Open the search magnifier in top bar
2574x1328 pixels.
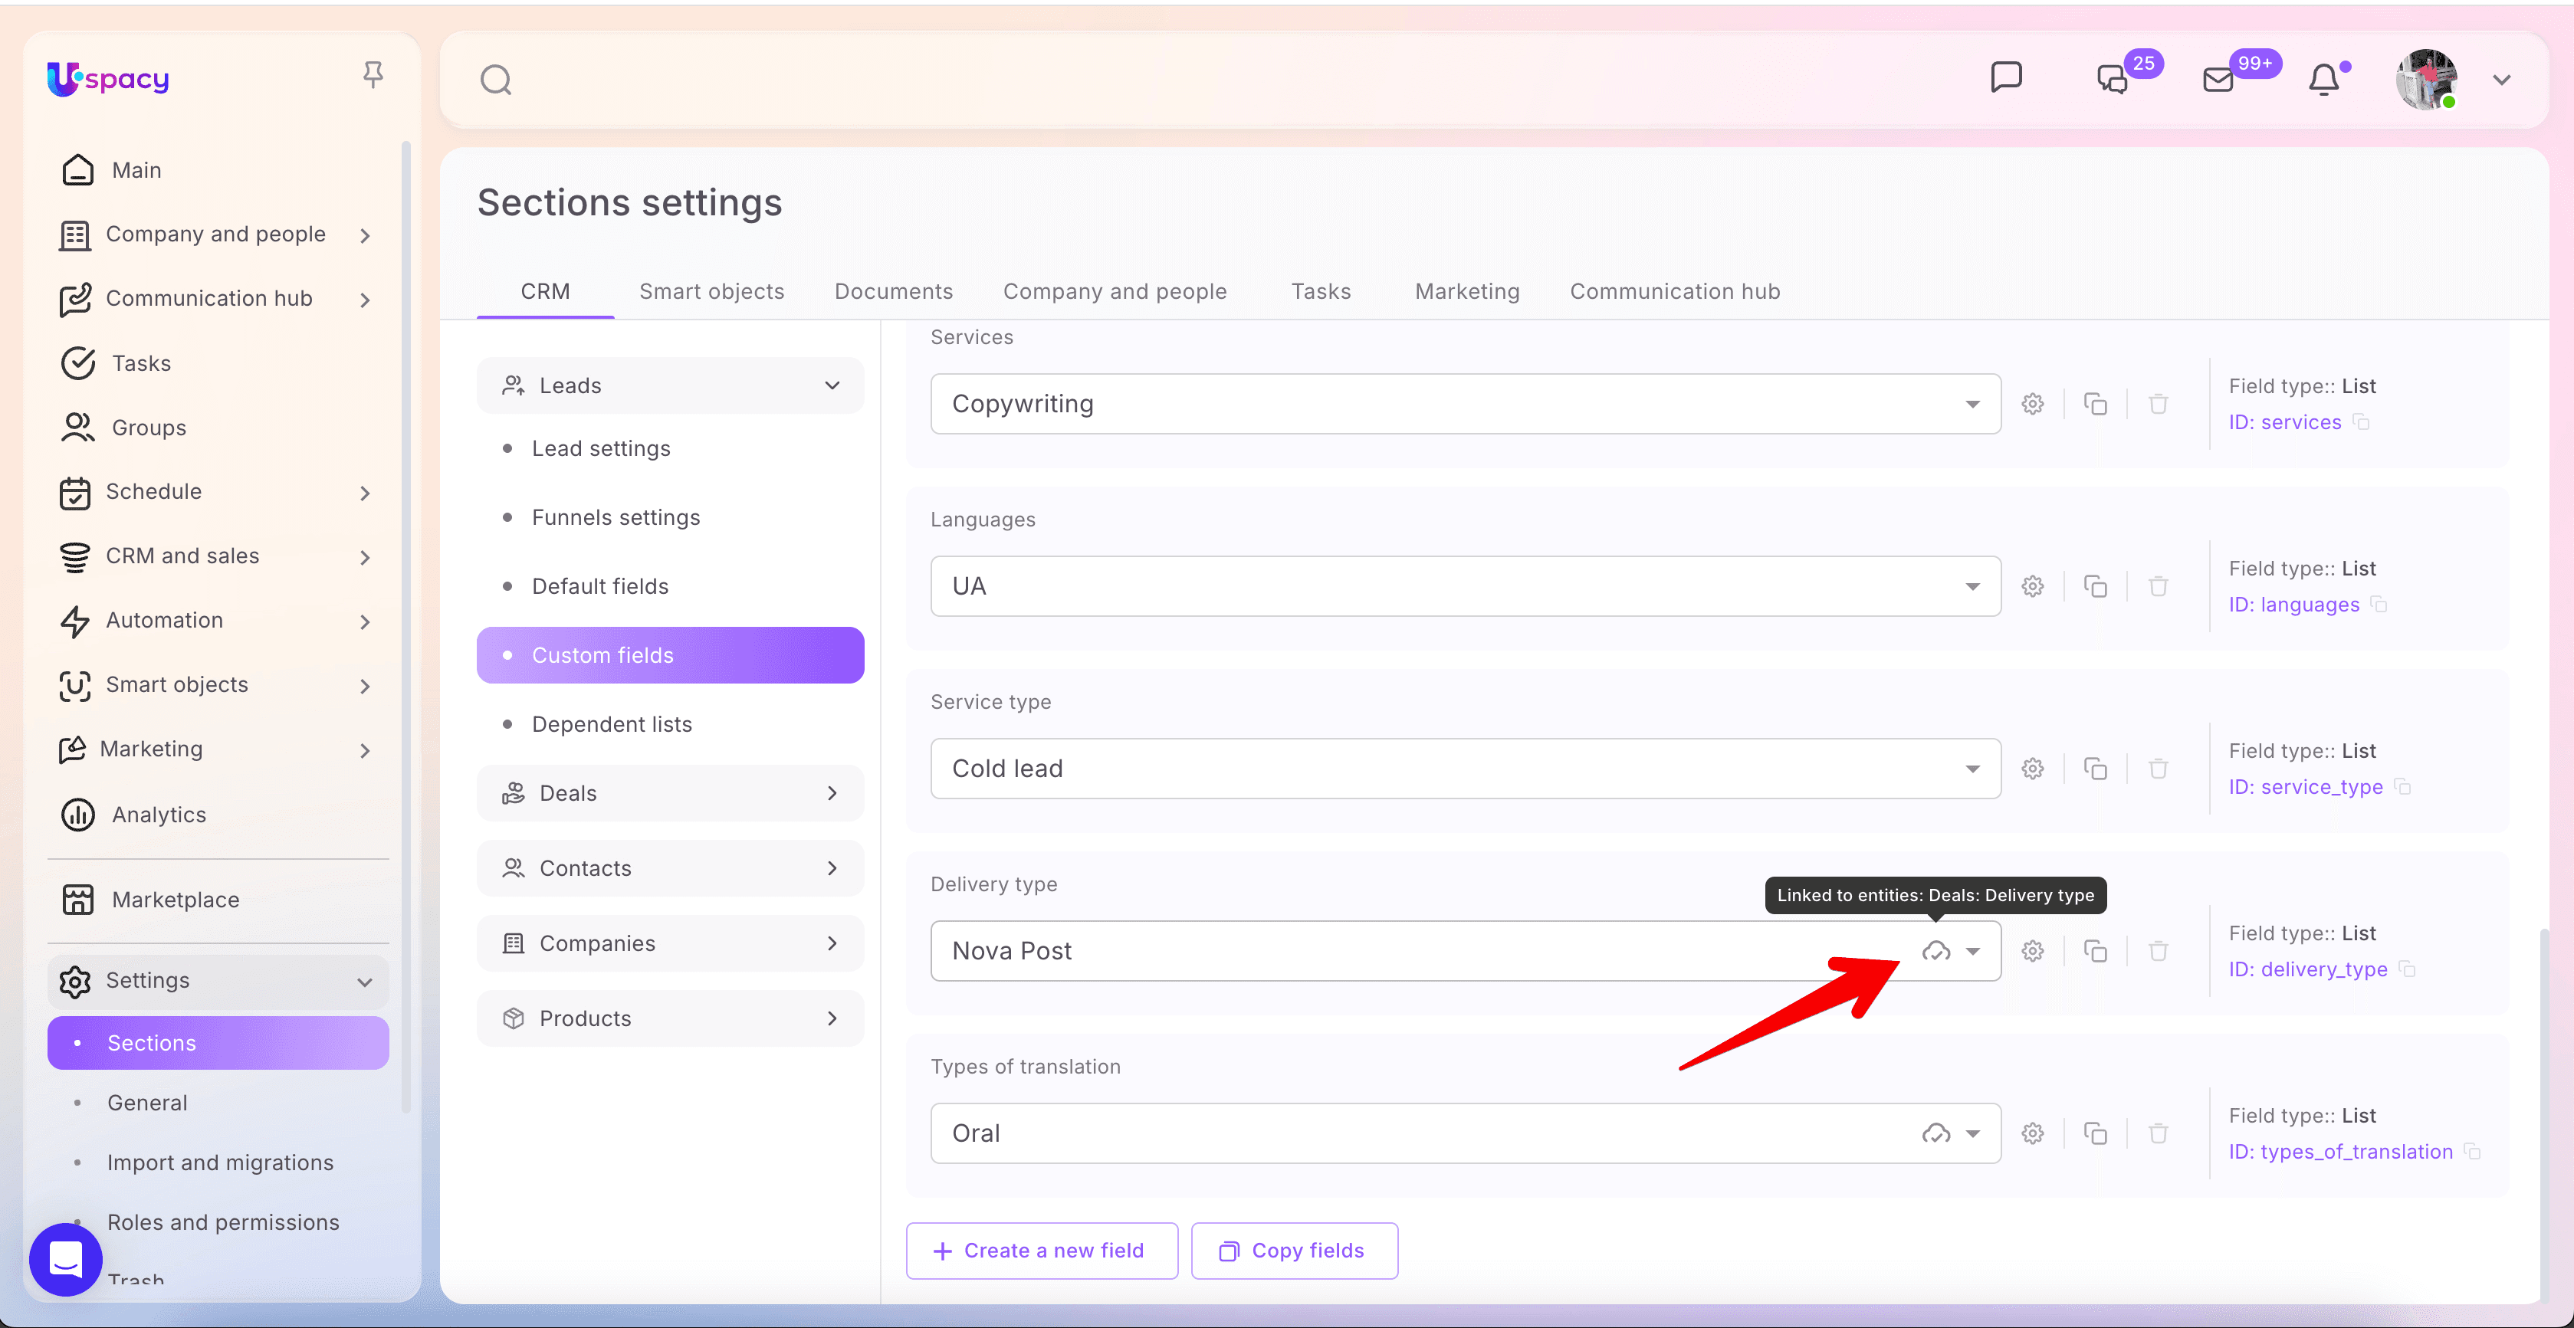[x=496, y=80]
